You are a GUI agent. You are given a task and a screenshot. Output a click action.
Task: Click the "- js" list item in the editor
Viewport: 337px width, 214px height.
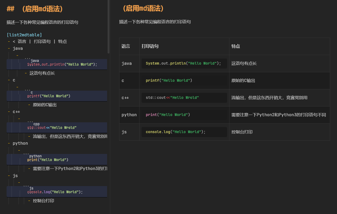13,175
